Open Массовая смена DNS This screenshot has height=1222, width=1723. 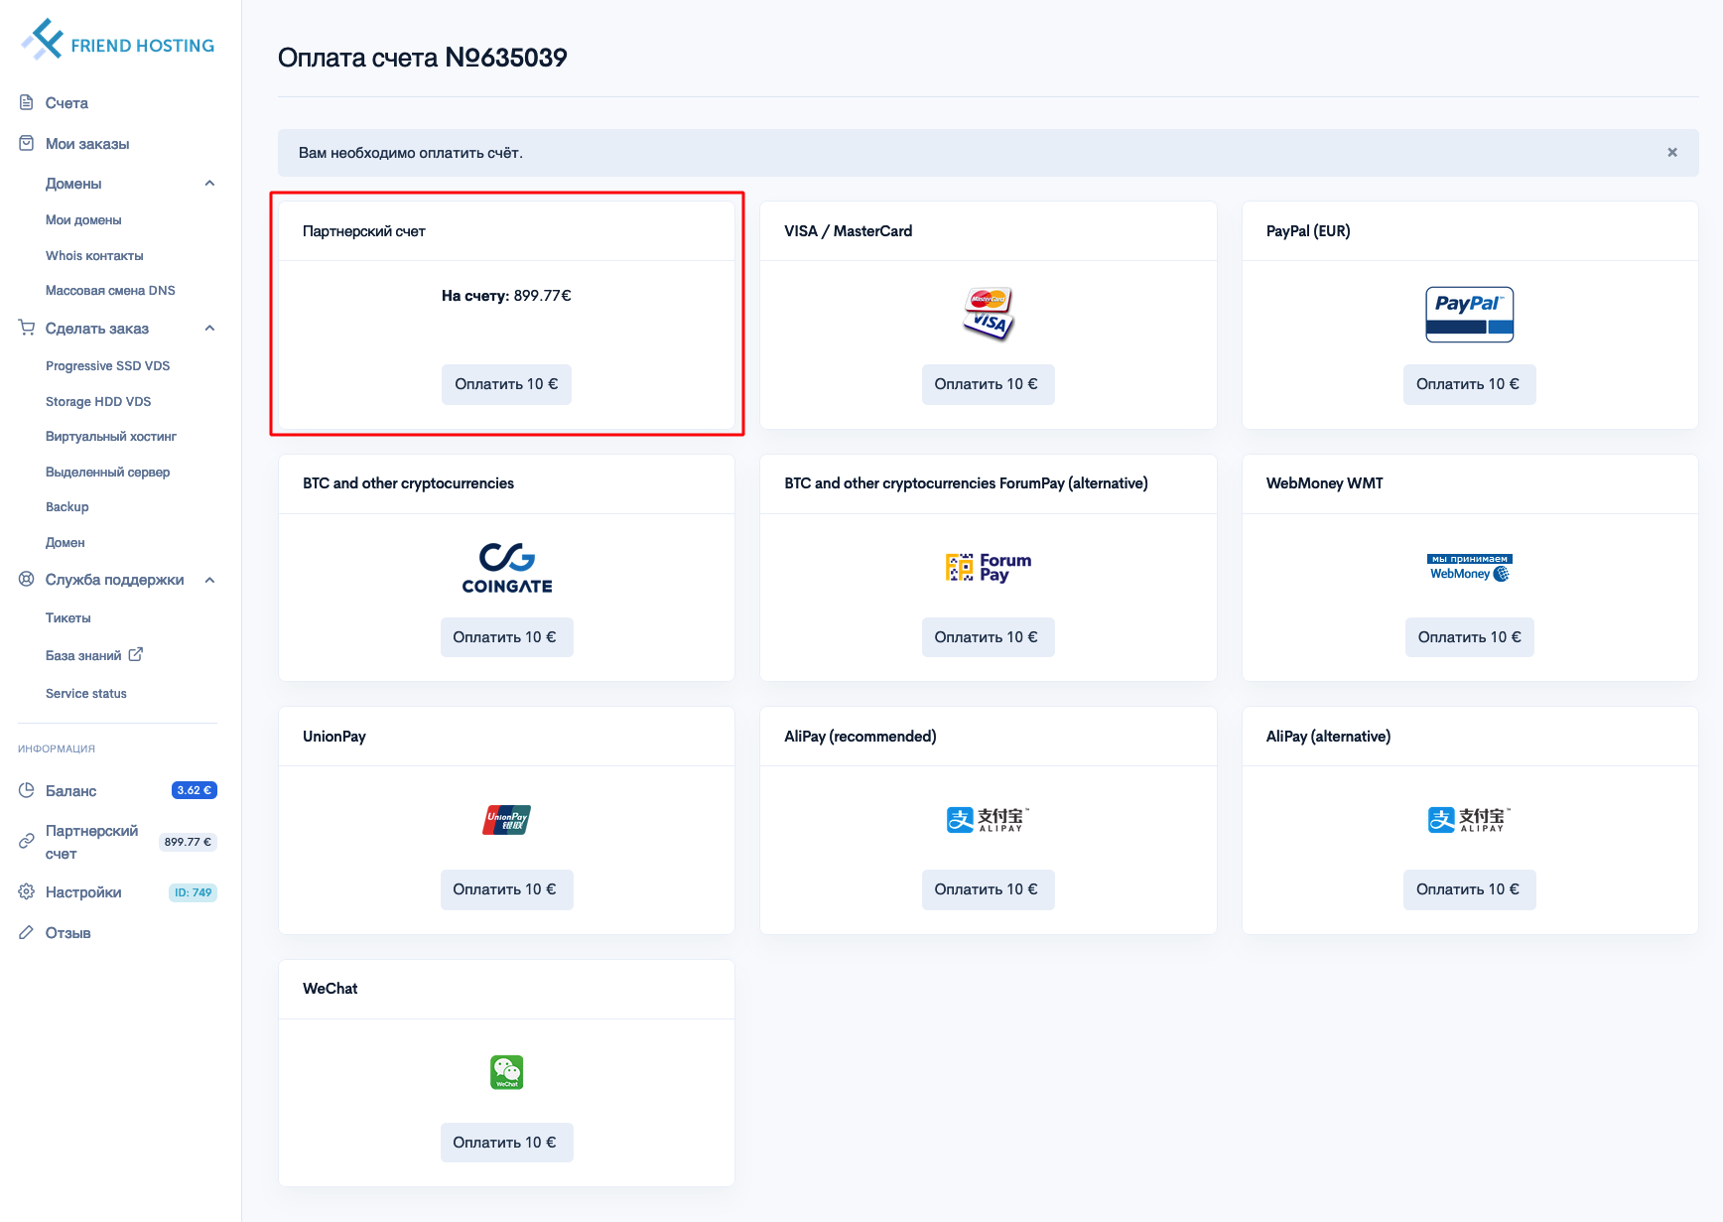(x=110, y=291)
